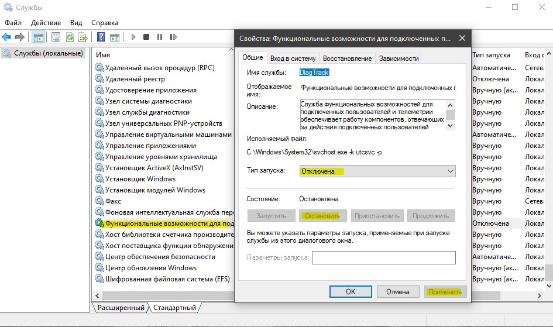Open the Файл menu
The height and width of the screenshot is (327, 553).
(13, 23)
